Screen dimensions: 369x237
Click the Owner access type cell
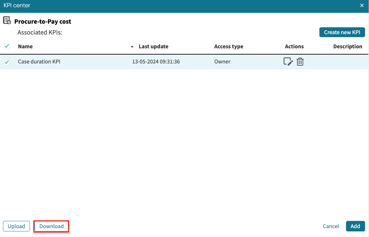click(222, 61)
